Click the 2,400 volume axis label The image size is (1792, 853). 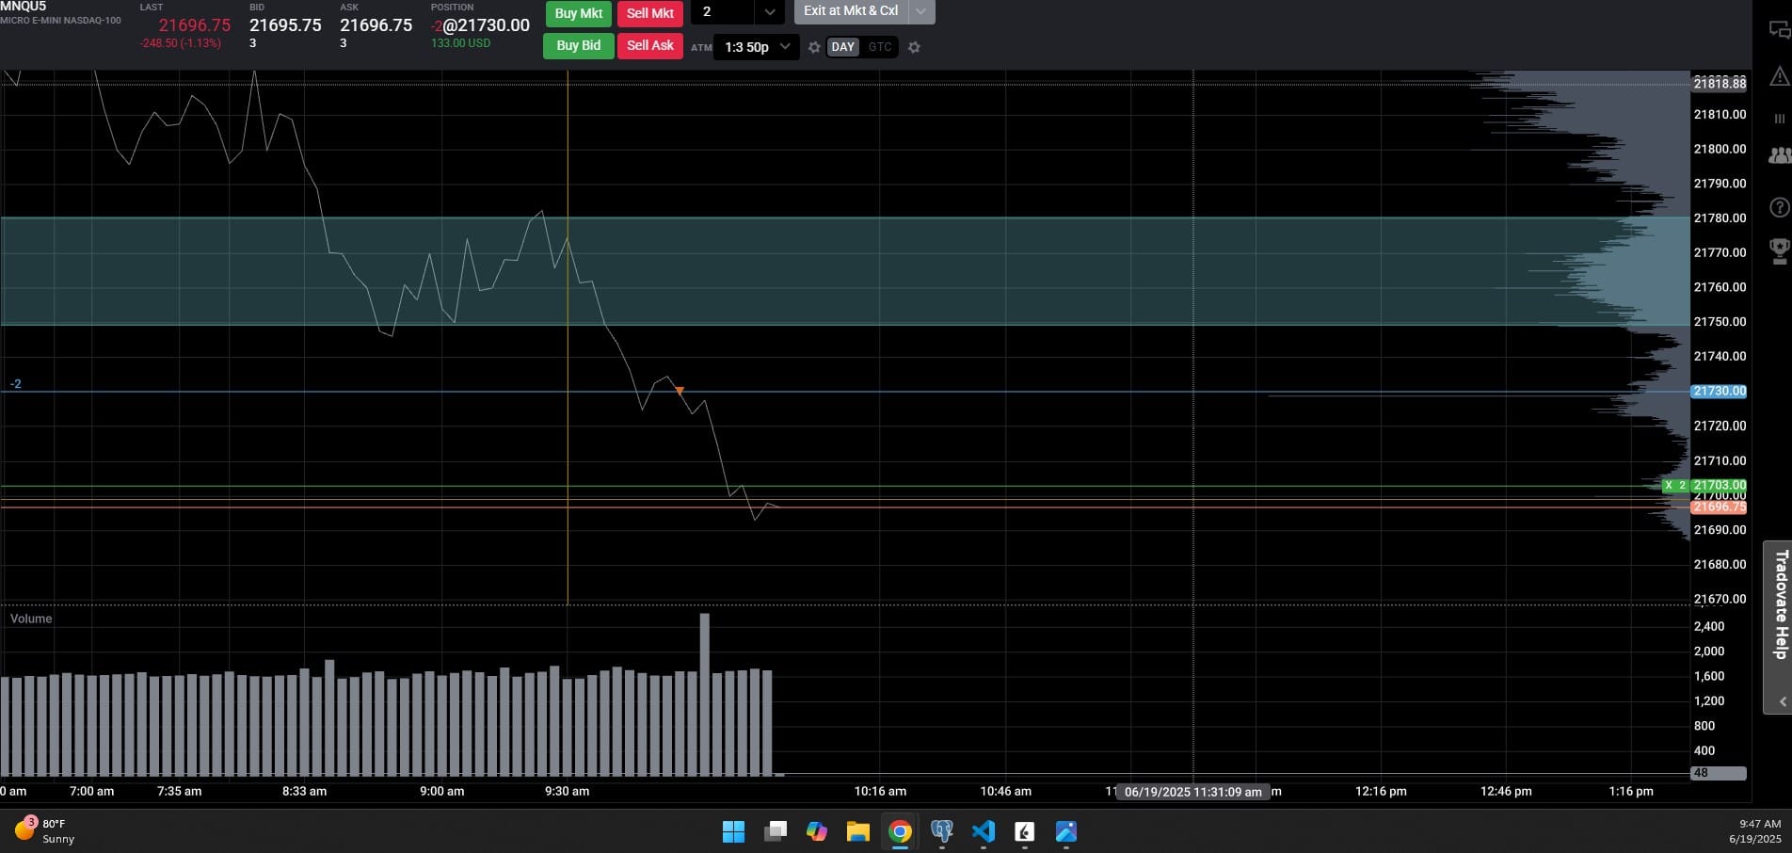[1709, 626]
